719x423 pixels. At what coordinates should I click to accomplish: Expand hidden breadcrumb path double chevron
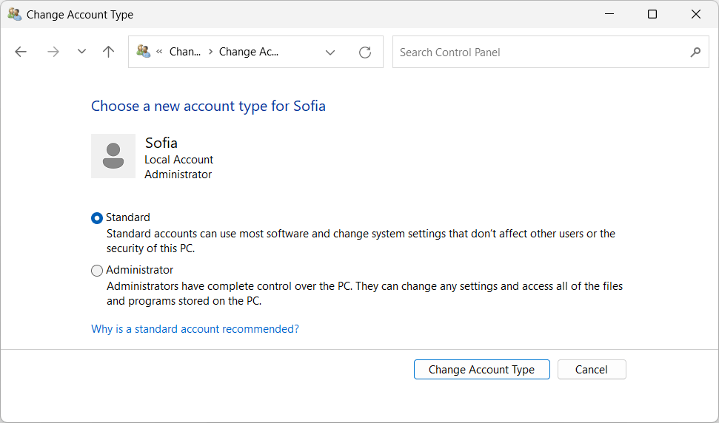coord(159,53)
